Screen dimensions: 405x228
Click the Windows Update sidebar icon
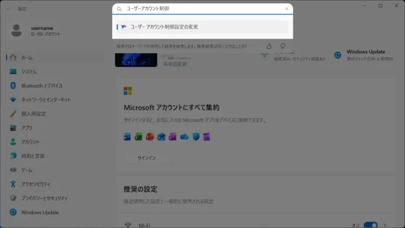coord(13,212)
